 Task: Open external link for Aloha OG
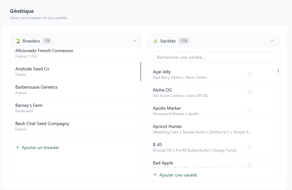[x=249, y=92]
